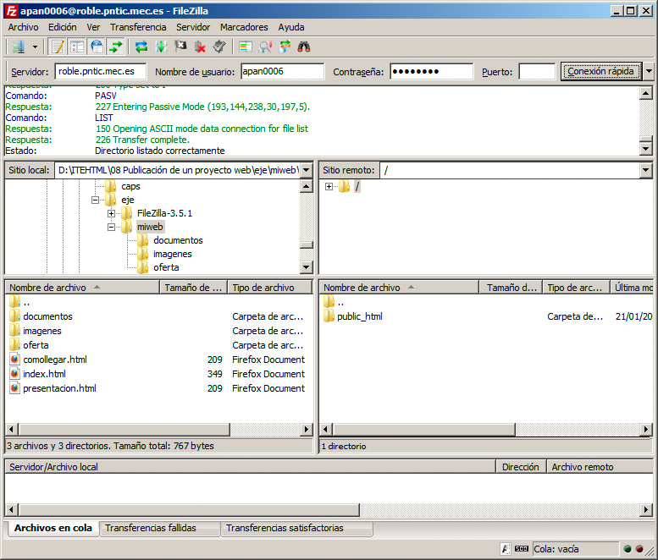
Task: Click the Dirección queue column header
Action: 521,467
